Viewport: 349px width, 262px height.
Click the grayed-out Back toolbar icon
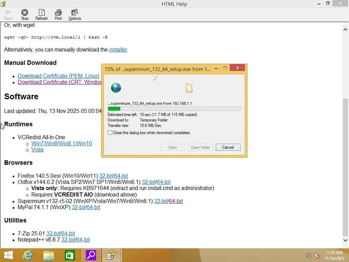coord(8,15)
